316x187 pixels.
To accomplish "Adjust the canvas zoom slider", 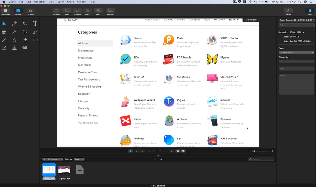I will (x=254, y=151).
